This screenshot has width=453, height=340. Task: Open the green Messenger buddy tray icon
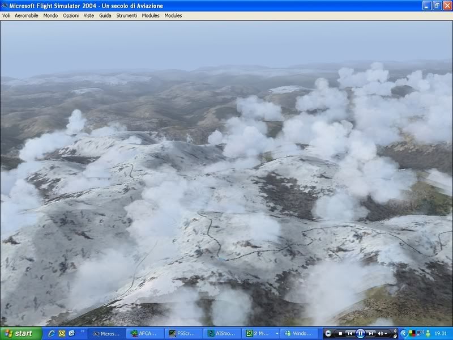point(428,334)
